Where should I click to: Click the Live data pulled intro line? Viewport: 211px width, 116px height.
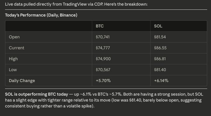(76, 4)
